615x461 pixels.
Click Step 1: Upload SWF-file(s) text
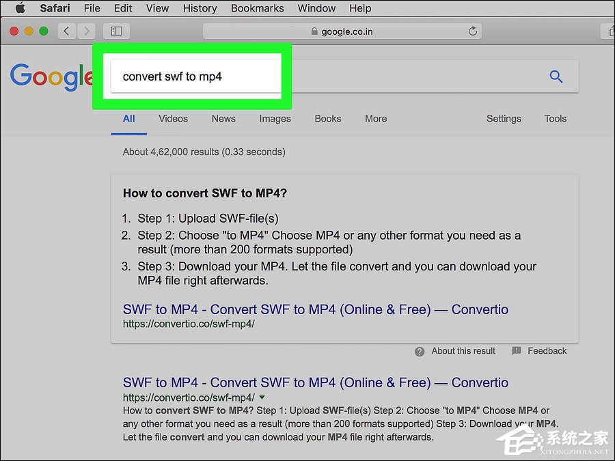tap(208, 219)
